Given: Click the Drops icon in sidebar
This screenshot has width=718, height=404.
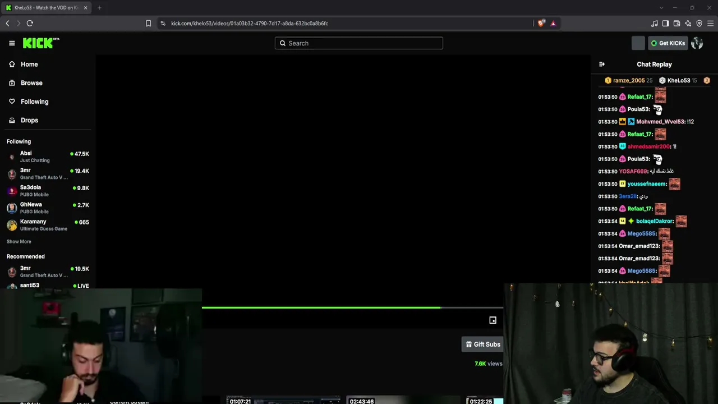Looking at the screenshot, I should tap(12, 120).
